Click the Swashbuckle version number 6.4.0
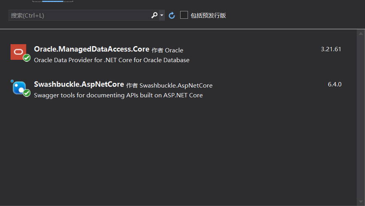 pos(335,84)
